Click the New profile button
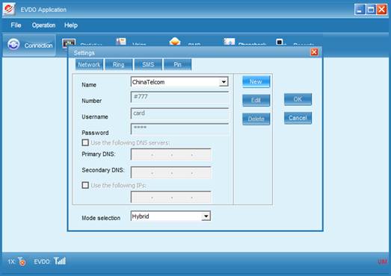Image resolution: width=391 pixels, height=276 pixels. click(x=256, y=81)
